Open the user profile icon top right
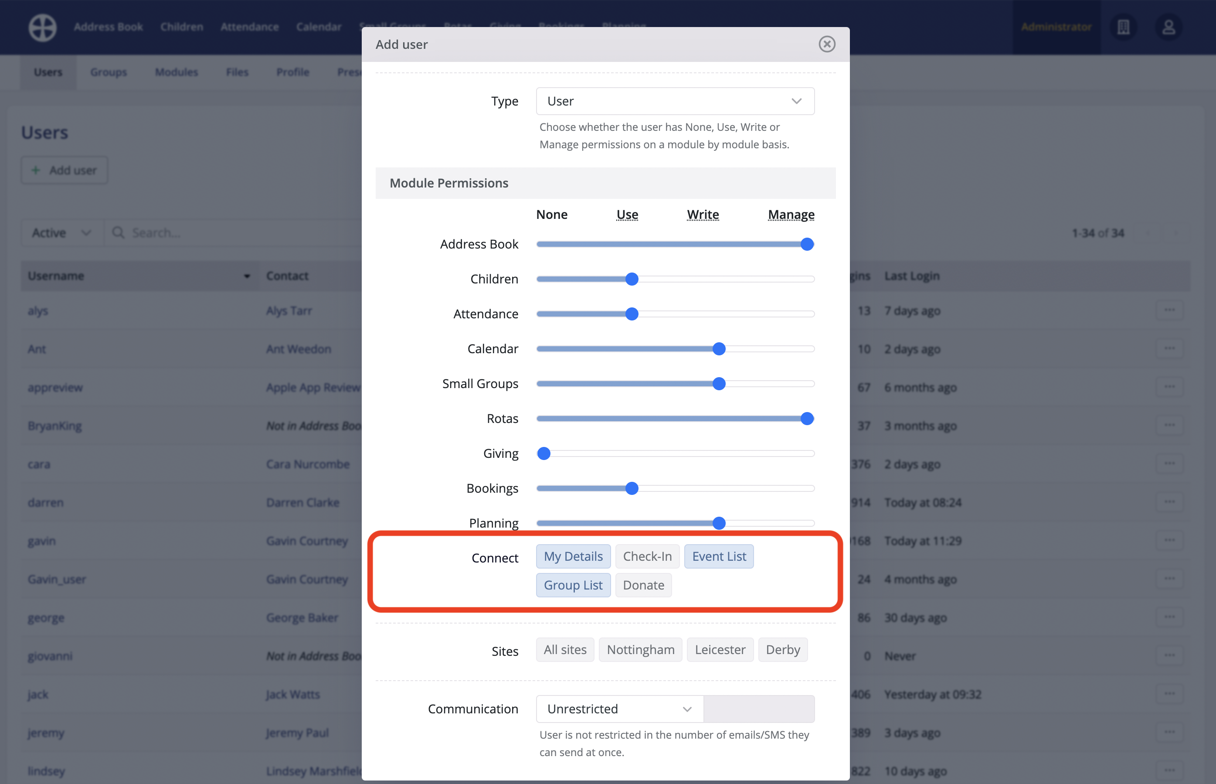Viewport: 1216px width, 784px height. tap(1168, 27)
